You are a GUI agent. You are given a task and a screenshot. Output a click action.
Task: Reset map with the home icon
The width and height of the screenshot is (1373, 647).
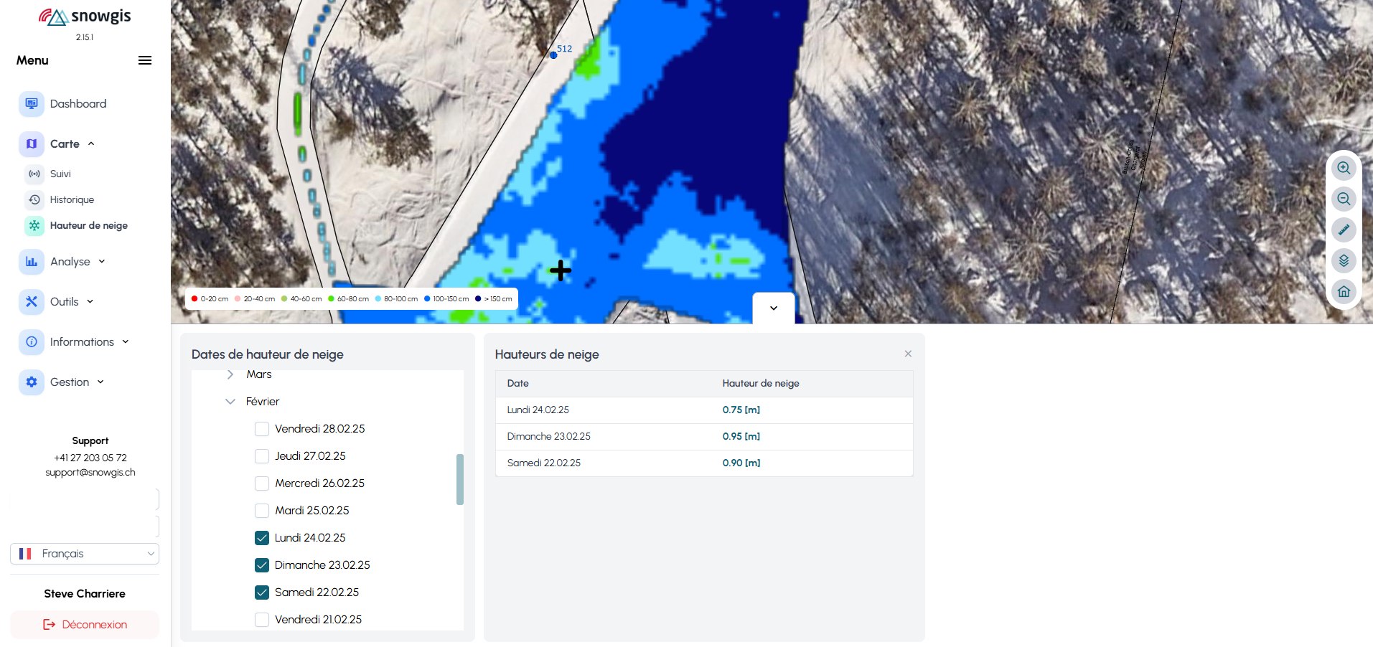click(x=1344, y=291)
